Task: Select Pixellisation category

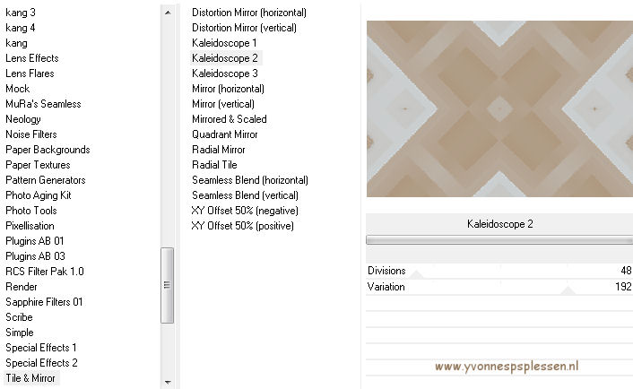Action: [x=30, y=226]
